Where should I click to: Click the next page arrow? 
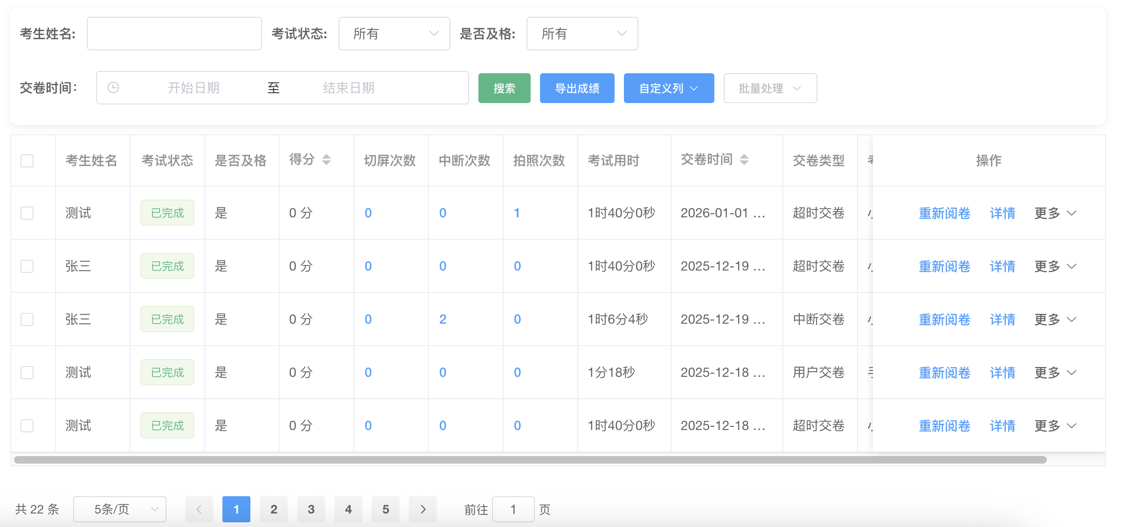pyautogui.click(x=423, y=509)
